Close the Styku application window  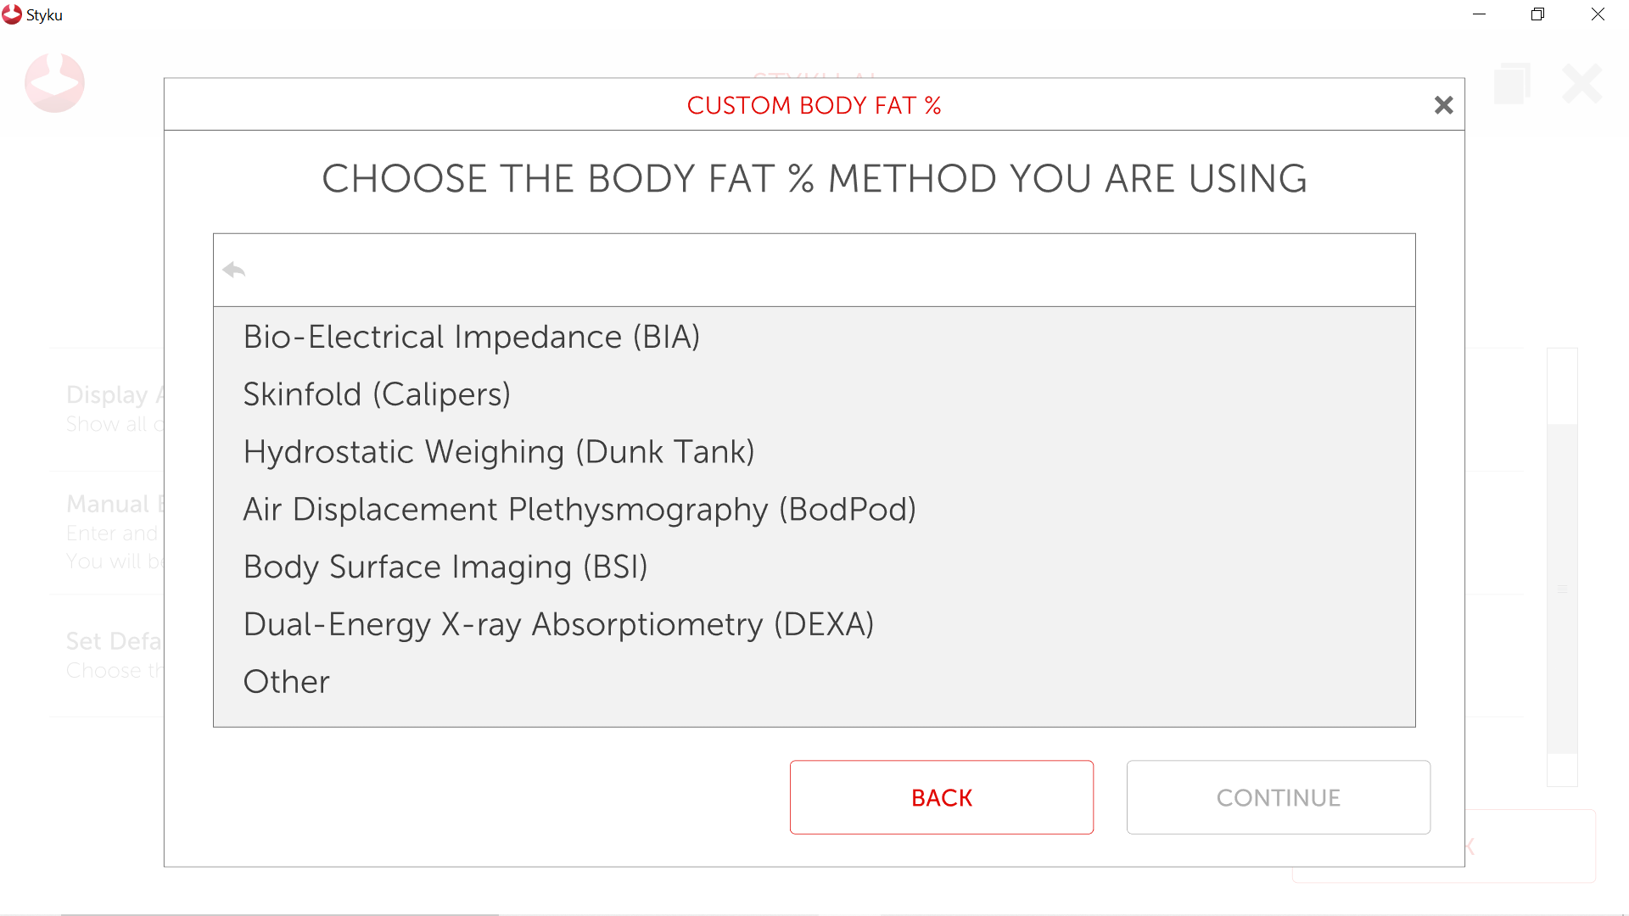click(1598, 14)
